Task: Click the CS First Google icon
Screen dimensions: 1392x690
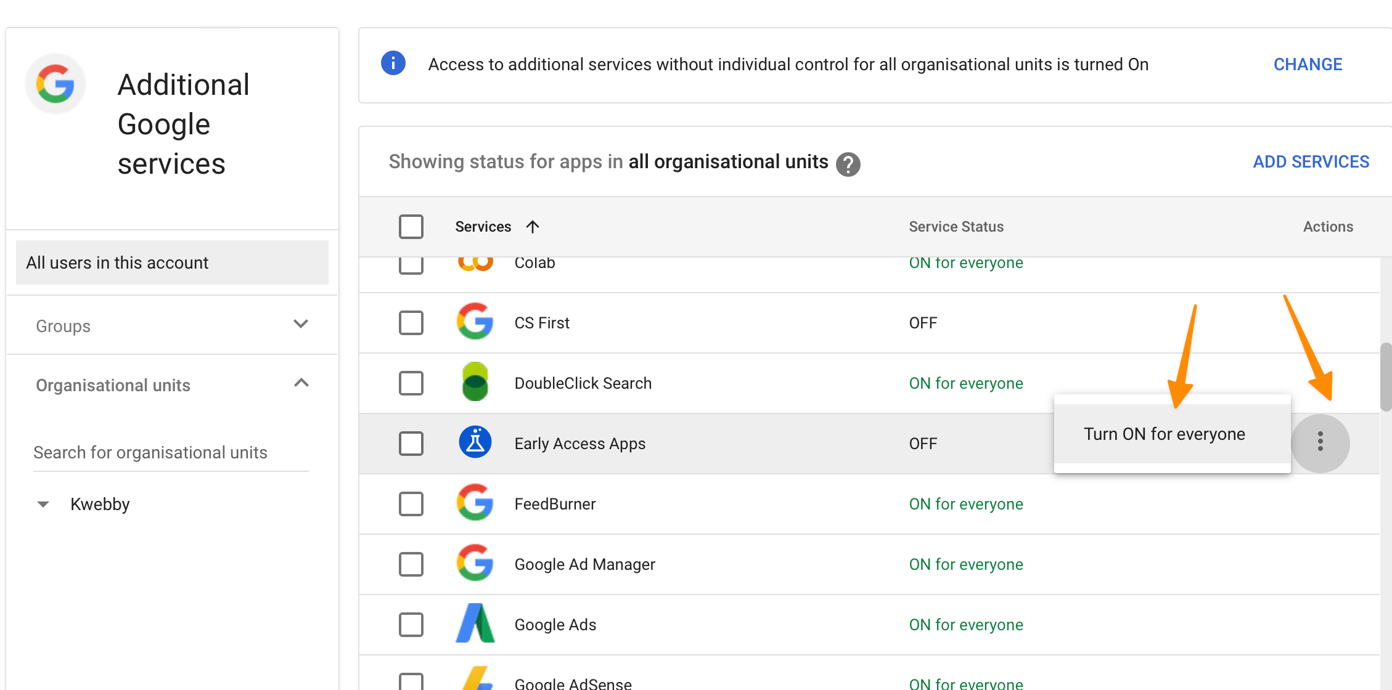Action: click(475, 322)
